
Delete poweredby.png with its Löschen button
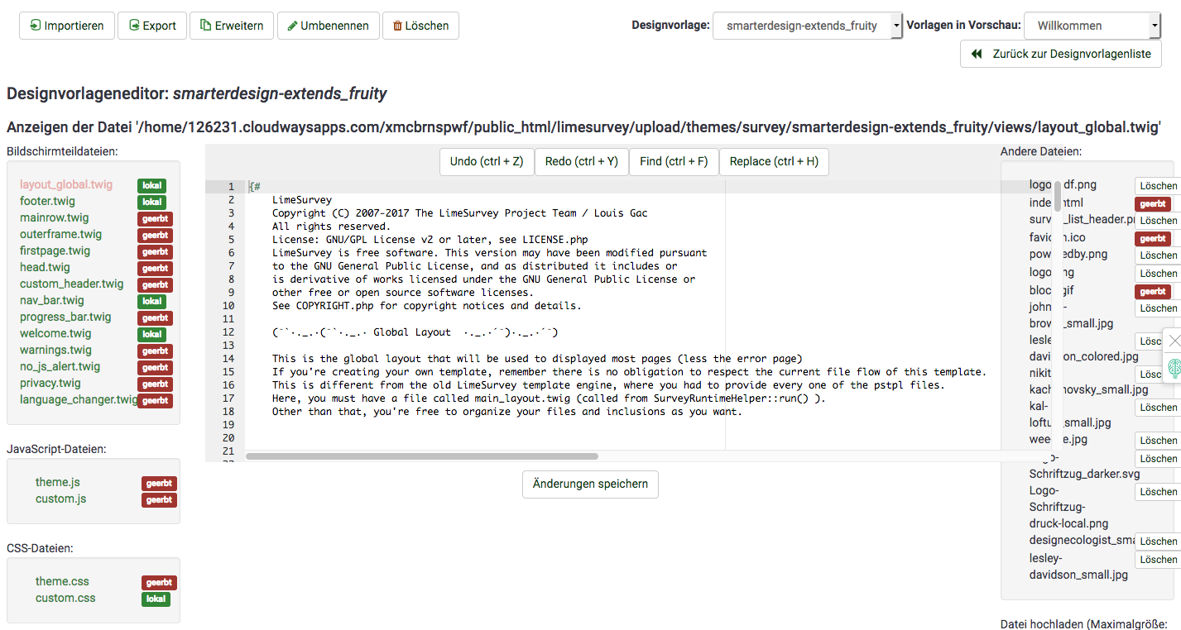[x=1158, y=255]
